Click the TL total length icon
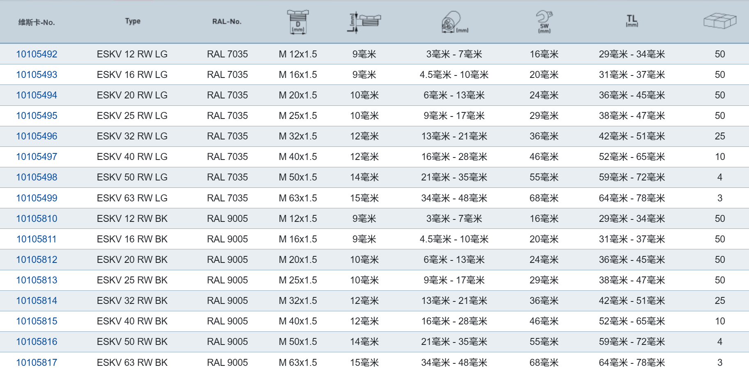The image size is (749, 372). (632, 21)
